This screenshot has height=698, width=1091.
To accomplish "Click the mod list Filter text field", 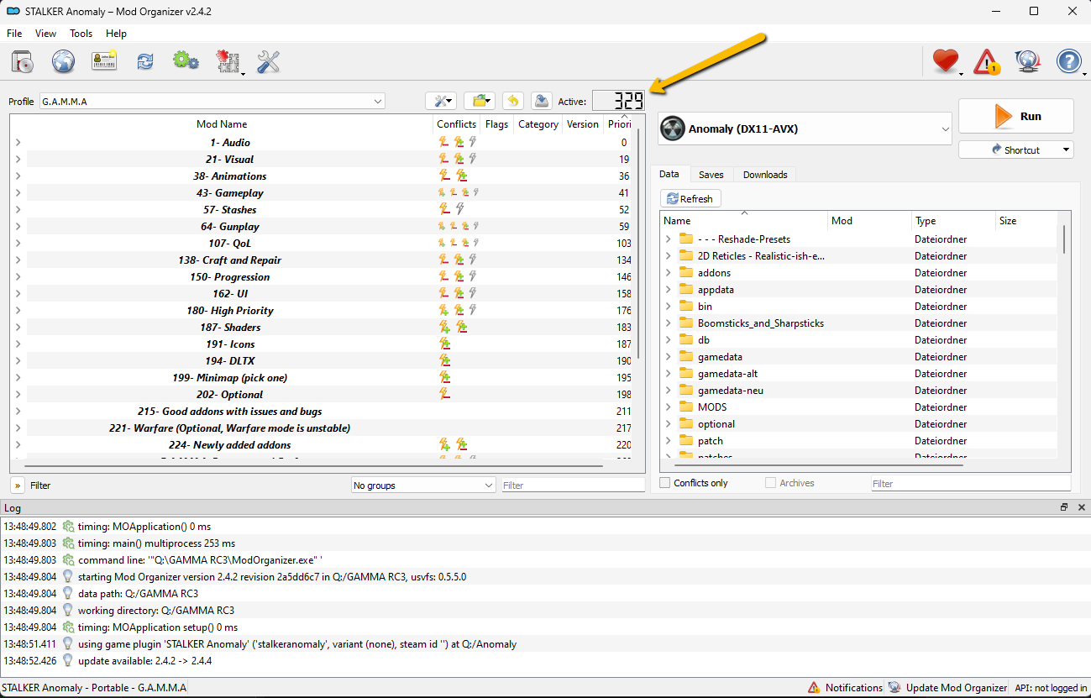I will pyautogui.click(x=573, y=485).
